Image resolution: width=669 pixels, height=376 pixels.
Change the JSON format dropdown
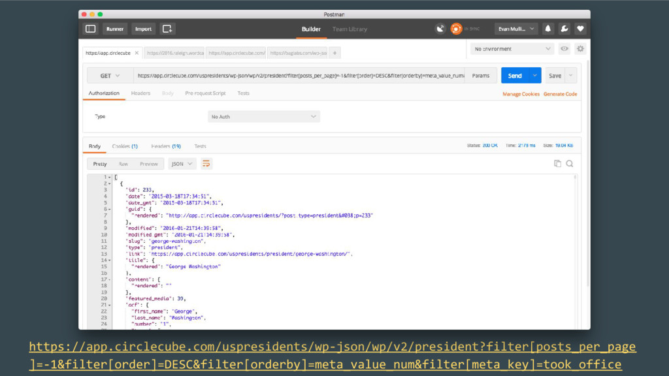coord(182,164)
